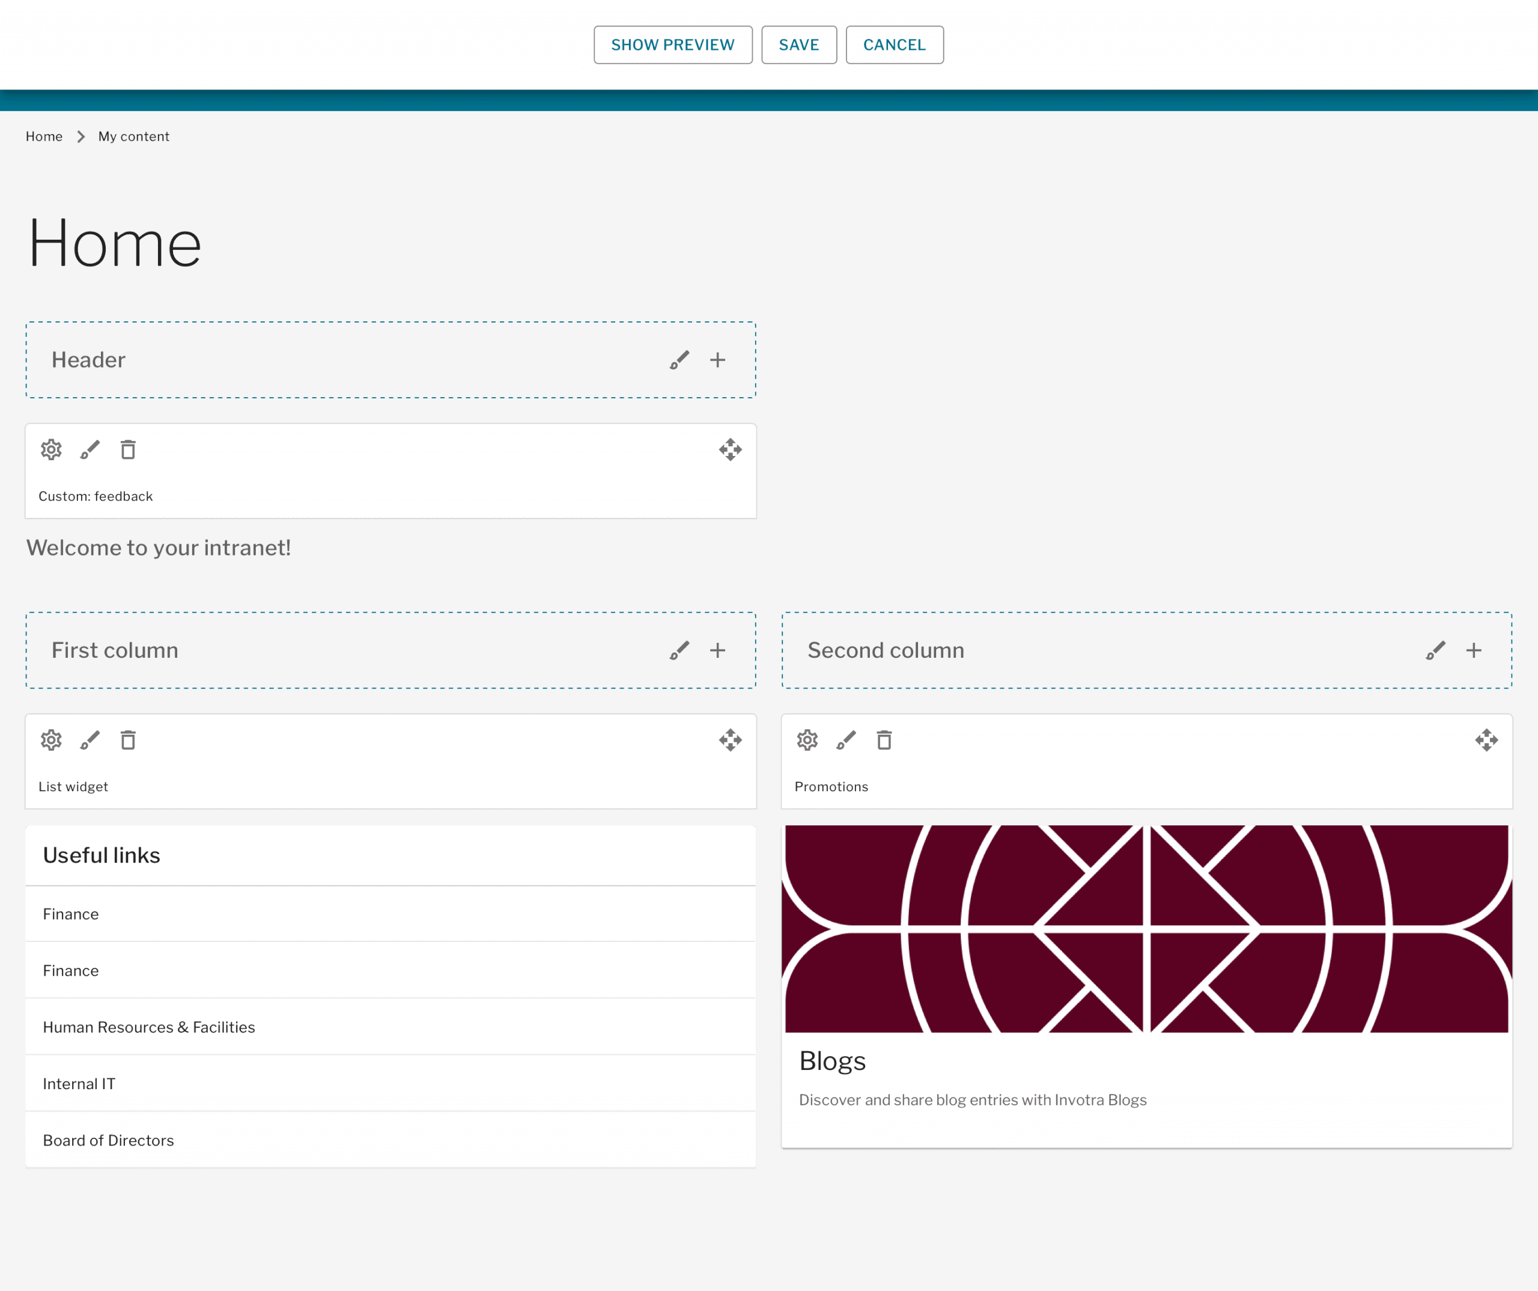Click the Second column region title
The image size is (1538, 1291).
pos(886,650)
